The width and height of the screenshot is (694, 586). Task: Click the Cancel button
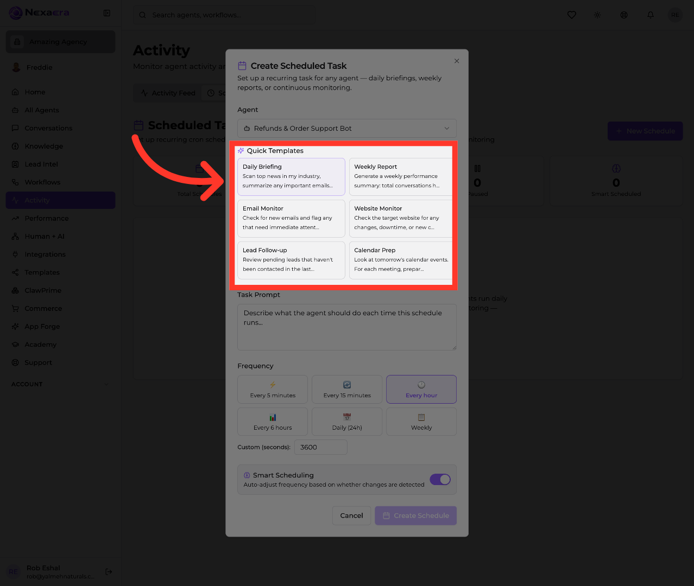pyautogui.click(x=351, y=515)
